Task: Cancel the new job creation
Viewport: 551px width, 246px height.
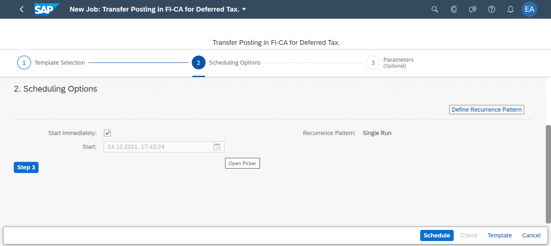Action: [531, 235]
